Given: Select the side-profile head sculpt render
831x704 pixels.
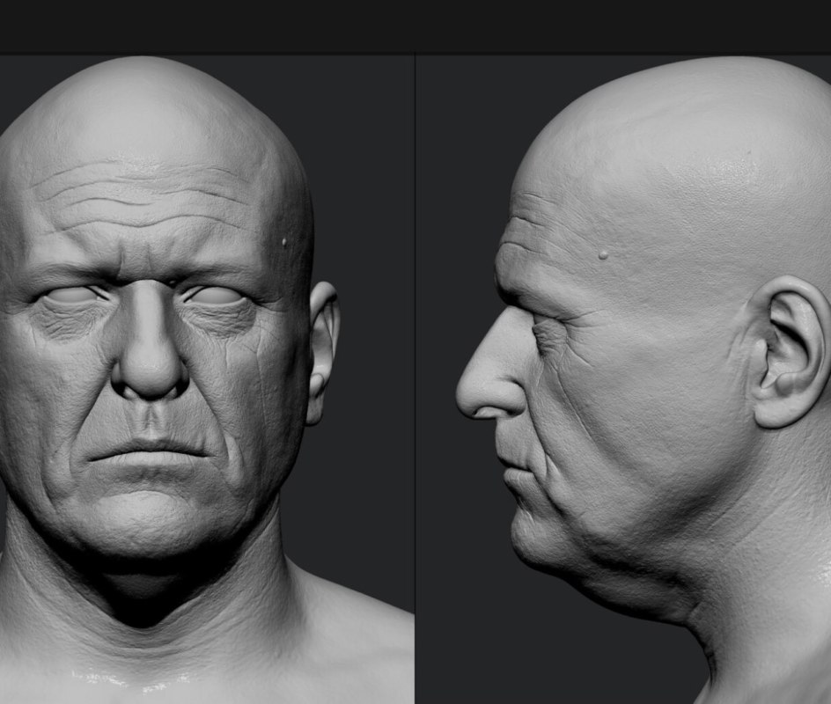Looking at the screenshot, I should click(623, 378).
